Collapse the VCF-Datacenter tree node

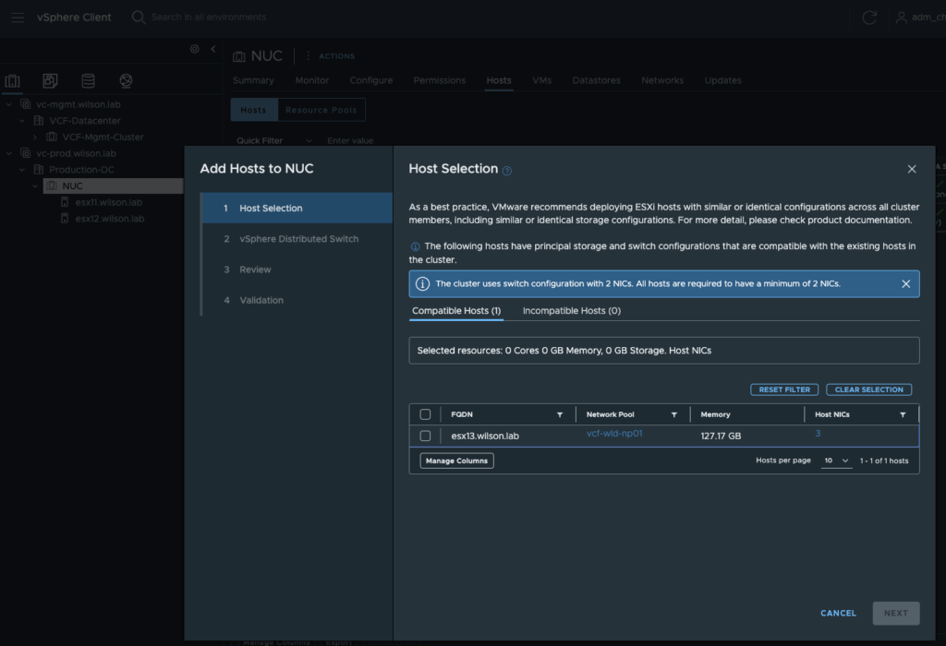pos(22,121)
